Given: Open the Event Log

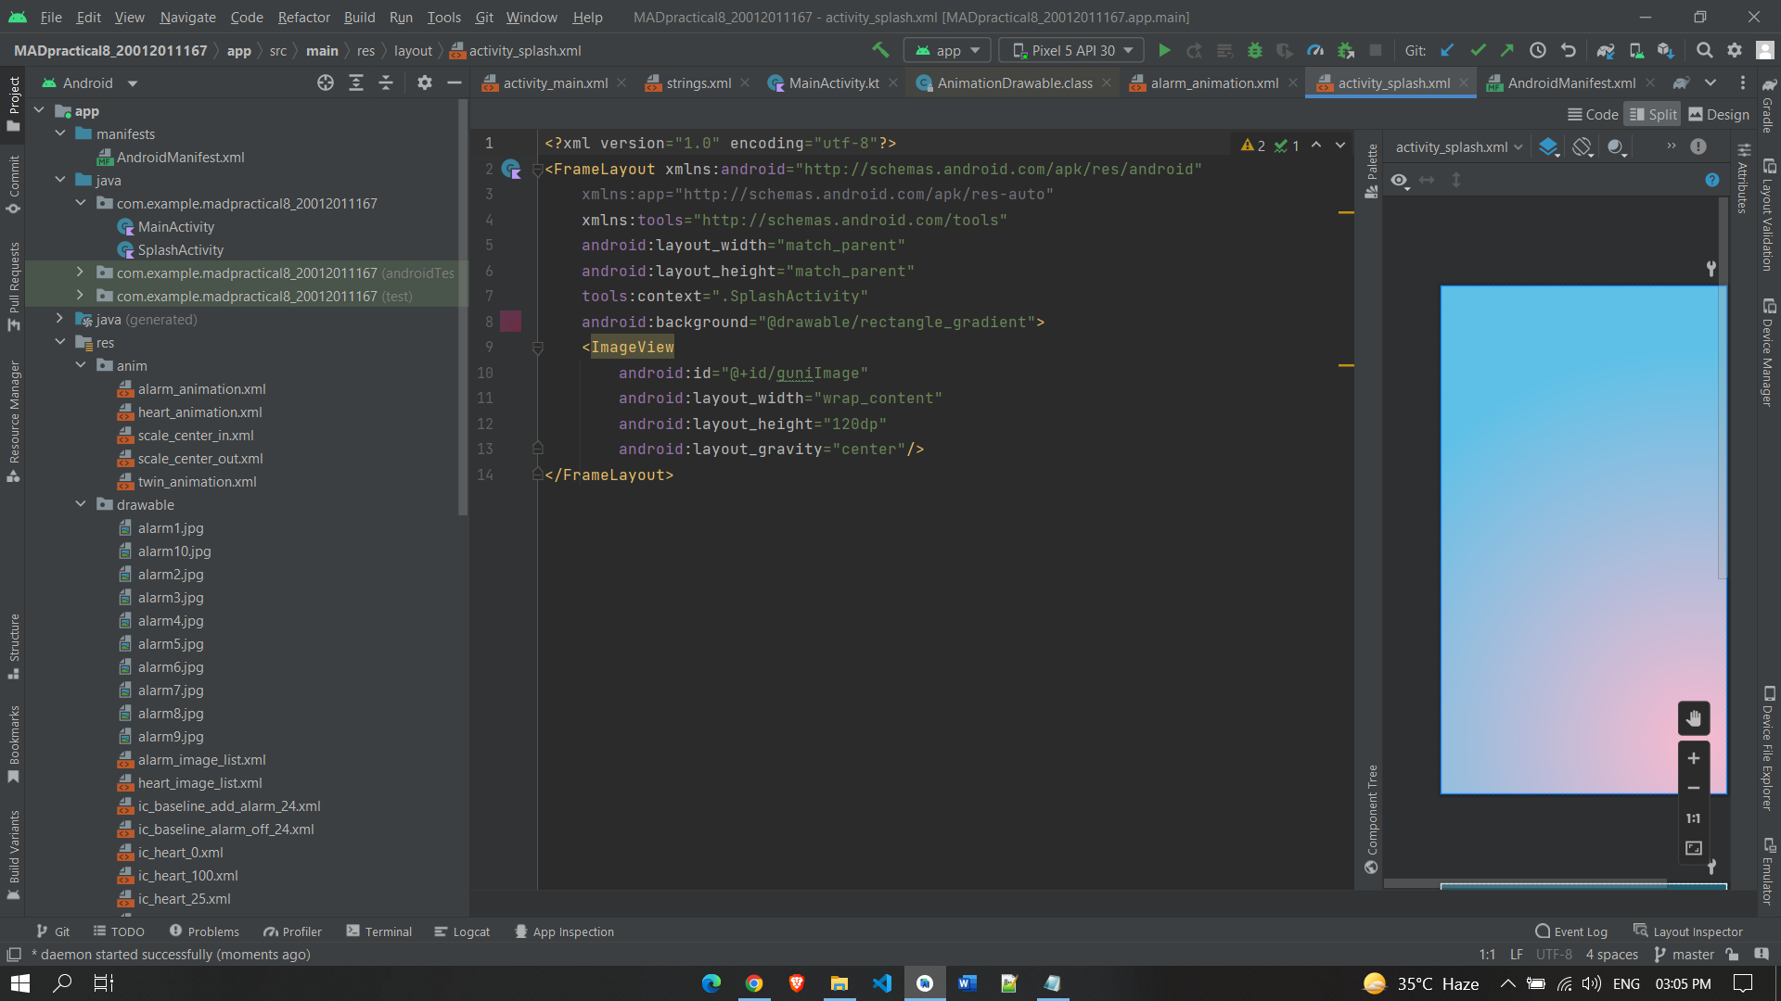Looking at the screenshot, I should [x=1579, y=931].
